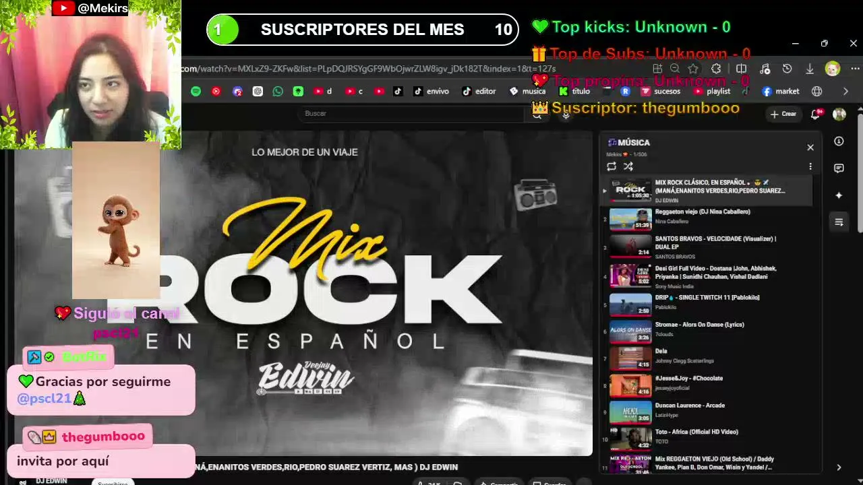Show more bookmarks with the chevron
The image size is (863, 485).
(845, 92)
